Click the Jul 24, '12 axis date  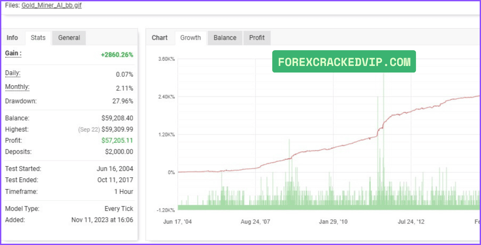point(411,221)
